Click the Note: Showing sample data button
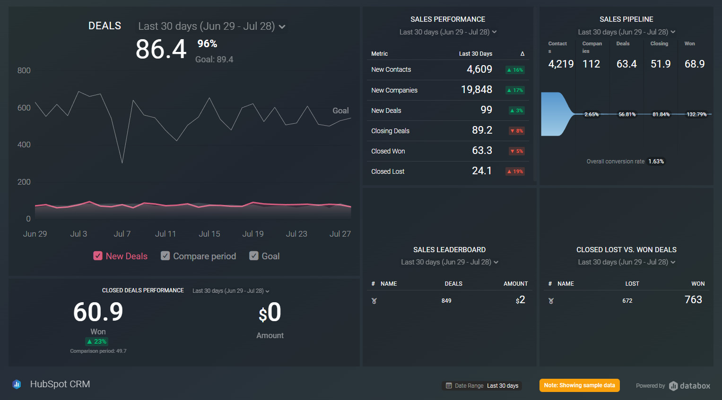 pyautogui.click(x=579, y=385)
